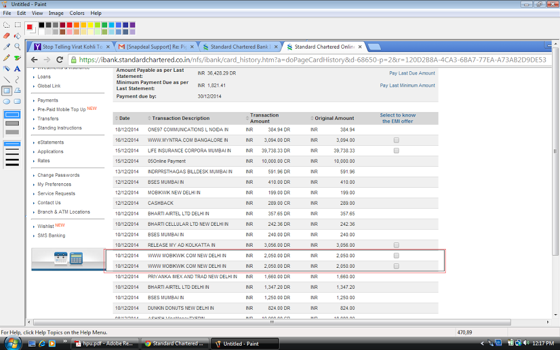This screenshot has height=350, width=560.
Task: Open the Image menu in Paint
Action: click(x=56, y=13)
